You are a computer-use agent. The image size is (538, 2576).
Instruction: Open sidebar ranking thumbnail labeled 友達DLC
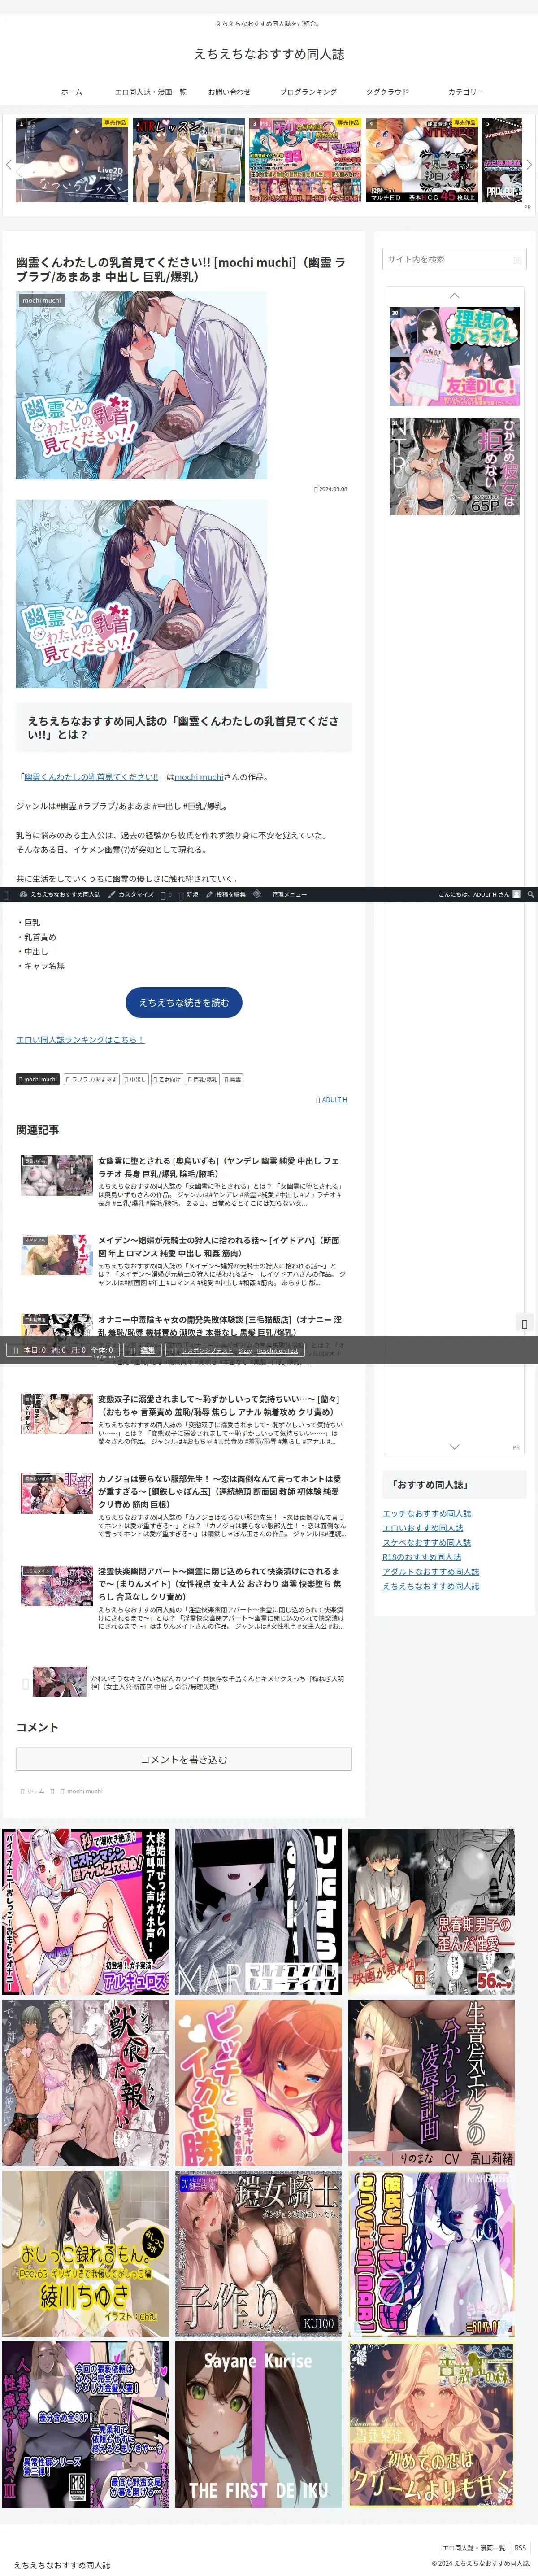tap(454, 356)
